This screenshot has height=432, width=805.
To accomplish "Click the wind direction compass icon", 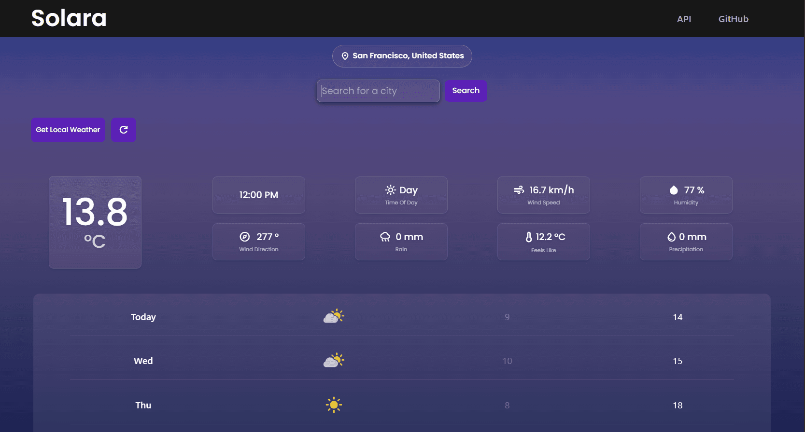I will (x=245, y=237).
